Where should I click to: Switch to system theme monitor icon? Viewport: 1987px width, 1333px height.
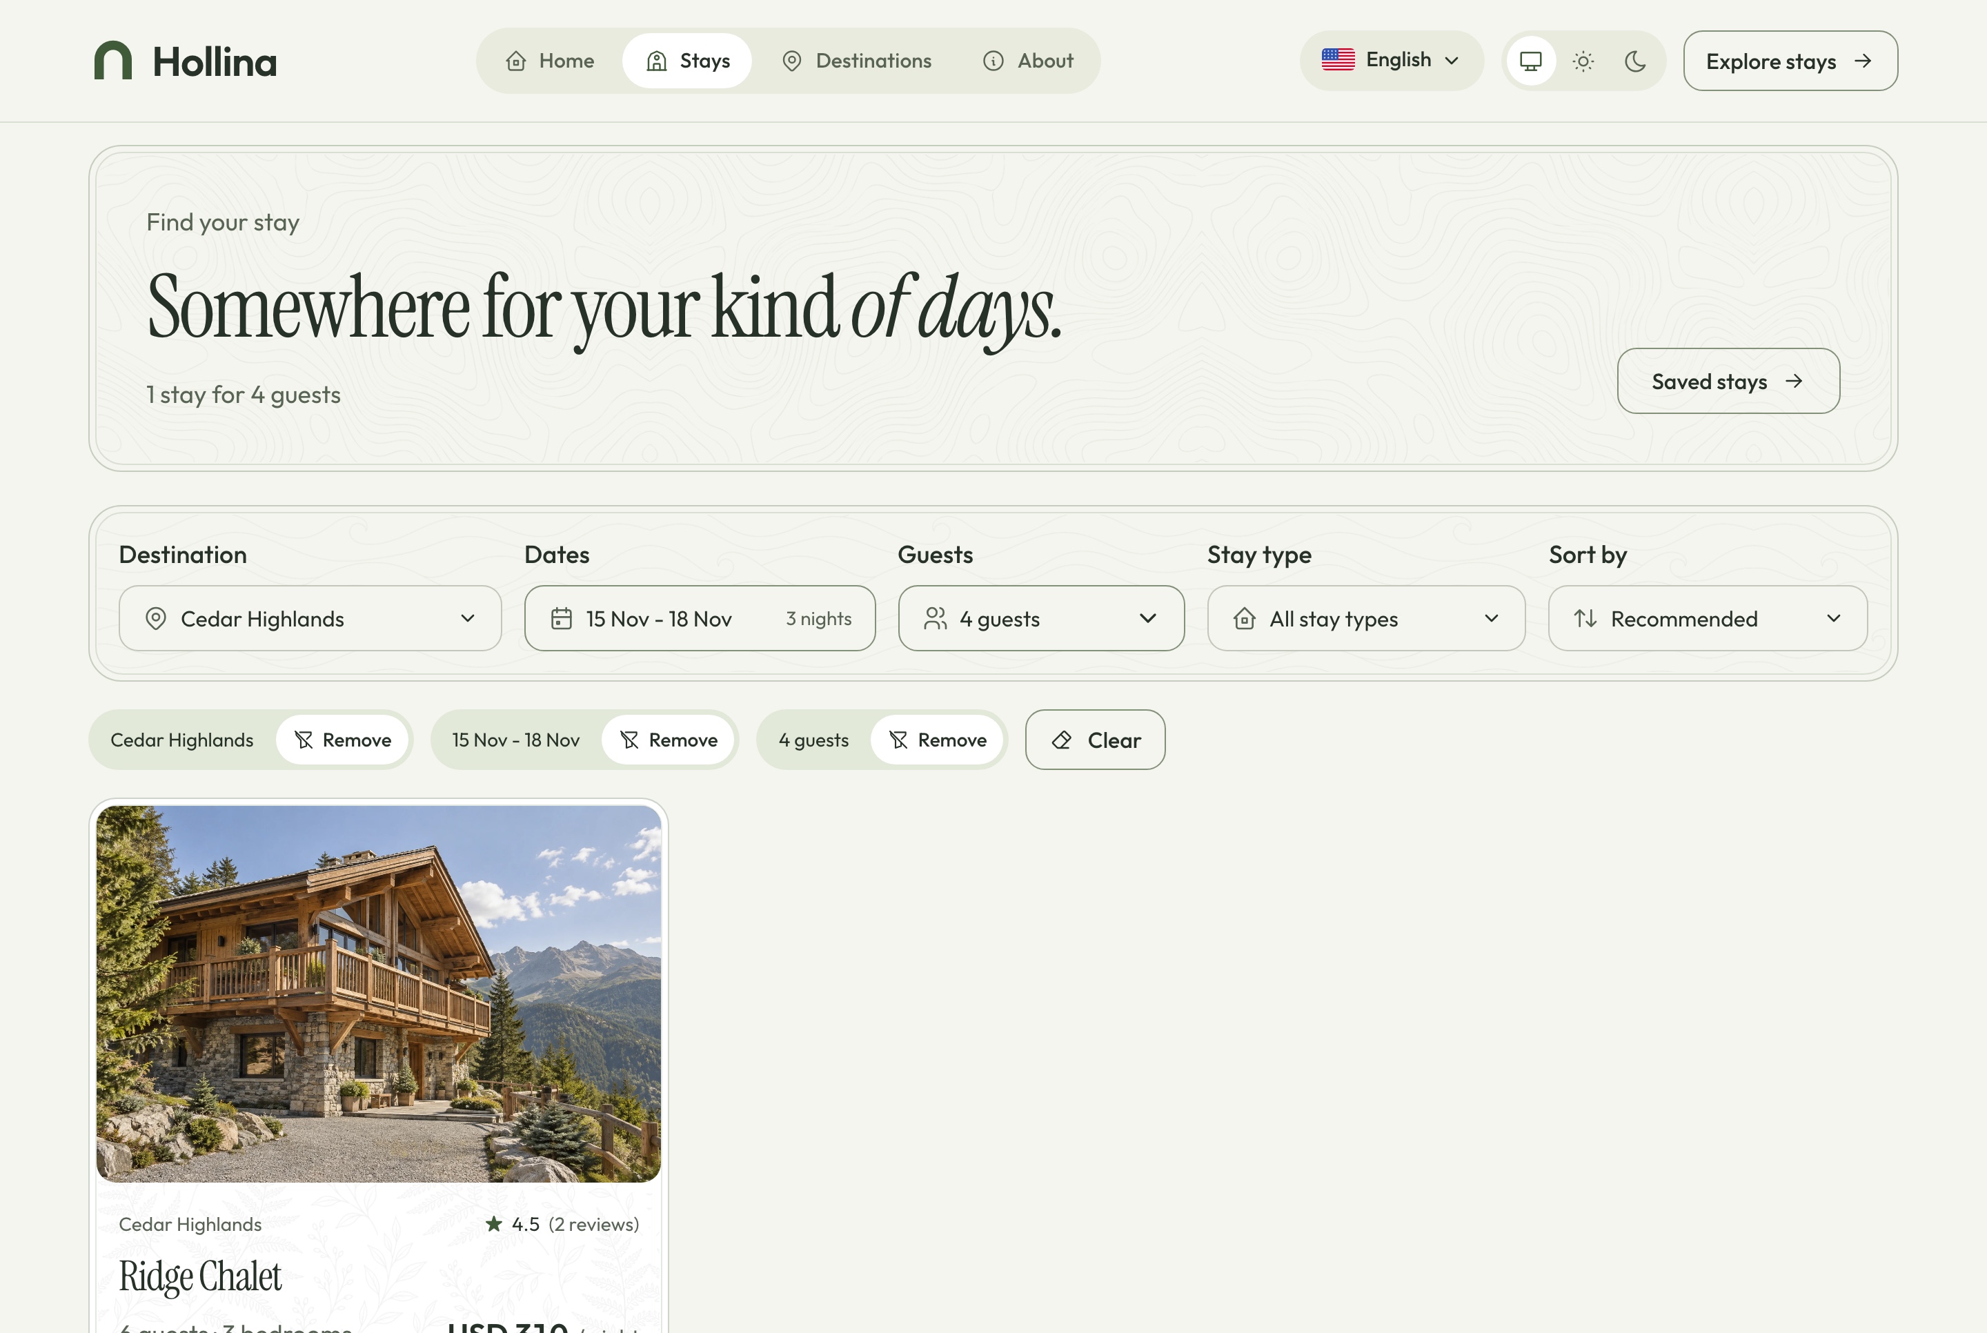pyautogui.click(x=1531, y=61)
